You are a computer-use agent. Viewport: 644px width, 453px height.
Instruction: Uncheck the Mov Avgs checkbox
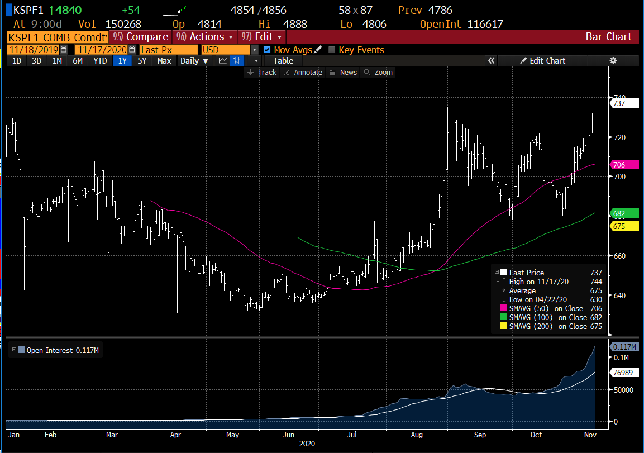click(x=267, y=50)
